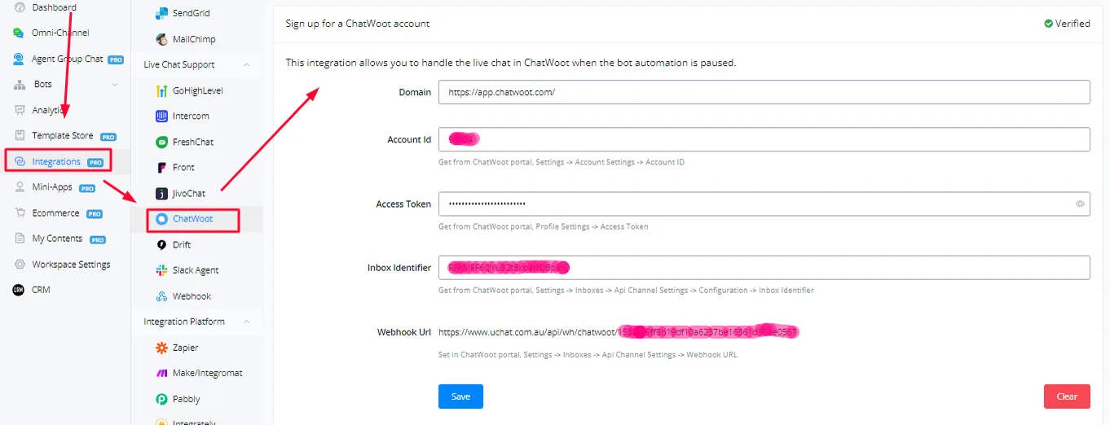Expand the Bots menu chevron
The height and width of the screenshot is (425, 1110).
coord(115,85)
